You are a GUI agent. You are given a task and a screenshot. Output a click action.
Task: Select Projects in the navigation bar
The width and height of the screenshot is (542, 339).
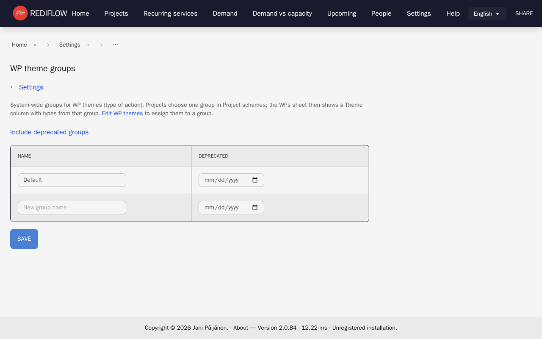point(116,13)
